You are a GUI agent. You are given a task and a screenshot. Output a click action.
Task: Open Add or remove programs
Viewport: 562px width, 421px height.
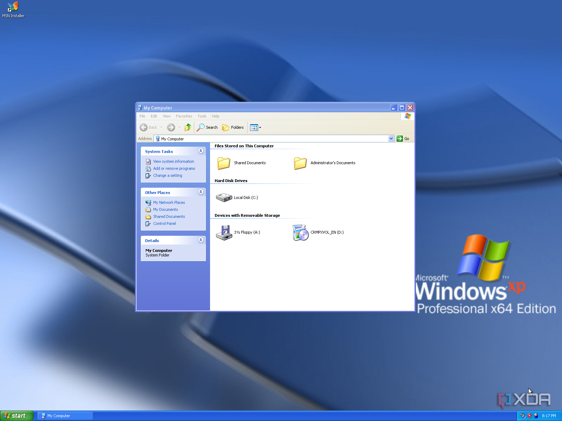click(174, 168)
